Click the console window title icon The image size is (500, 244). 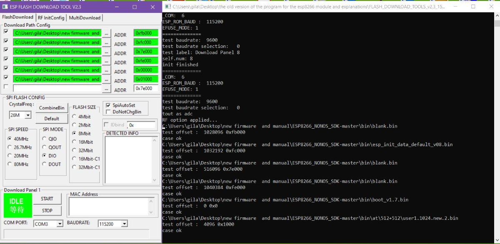(x=167, y=7)
